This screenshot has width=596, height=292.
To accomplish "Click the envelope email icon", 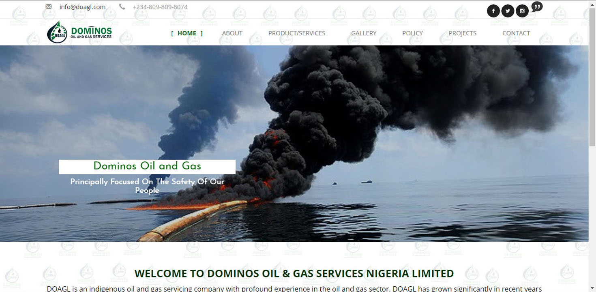I will click(x=49, y=6).
